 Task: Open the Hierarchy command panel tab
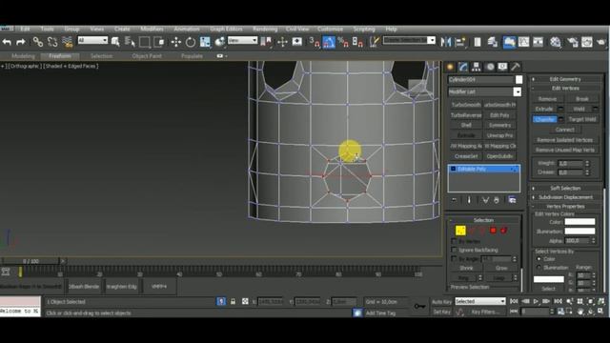pyautogui.click(x=477, y=67)
